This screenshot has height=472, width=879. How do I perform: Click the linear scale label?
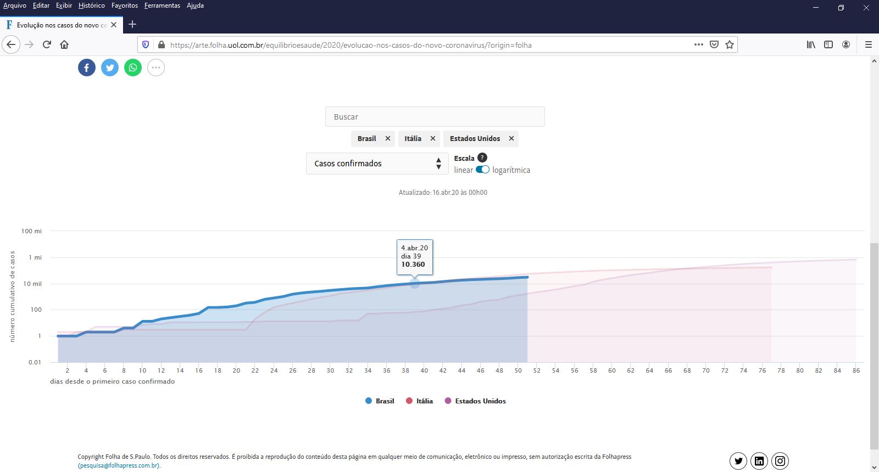click(463, 170)
